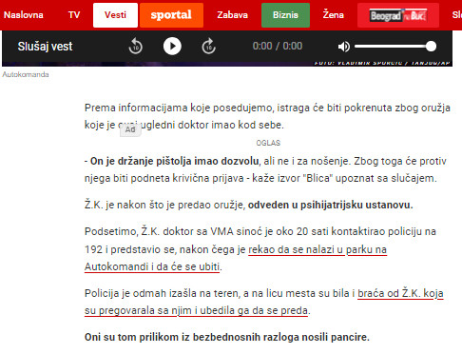Screen dimensions: 462x354
Task: Click the paragraph starting 'Prema informacijama koje posedujemo'
Action: click(267, 116)
